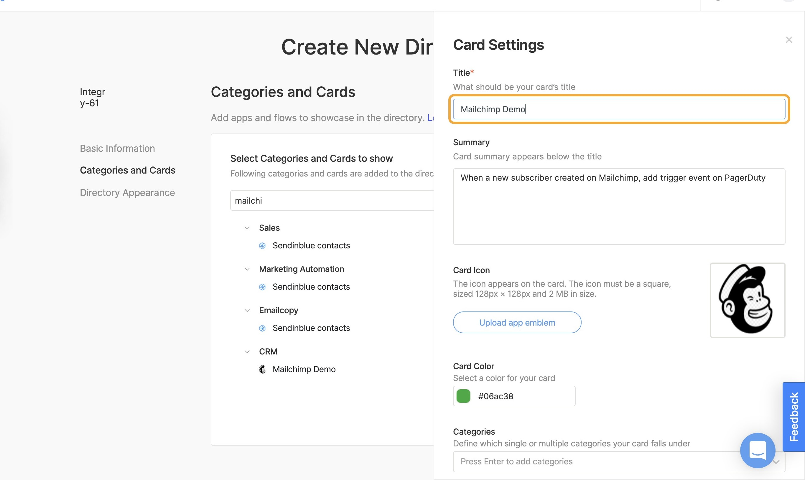Image resolution: width=805 pixels, height=480 pixels.
Task: Click Sendinblue icon under Marketing Automation
Action: [x=262, y=287]
